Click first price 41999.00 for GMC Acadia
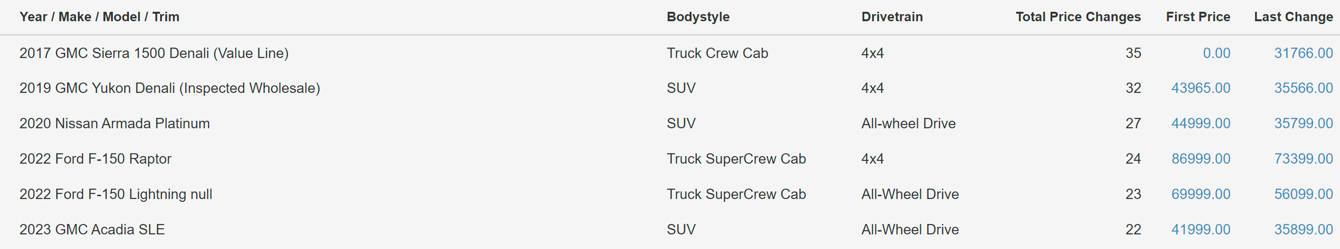Viewport: 1340px width, 249px height. pos(1201,229)
